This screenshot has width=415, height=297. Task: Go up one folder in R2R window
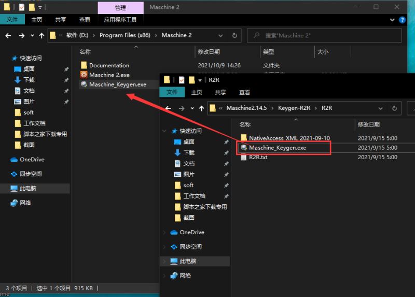pyautogui.click(x=202, y=108)
